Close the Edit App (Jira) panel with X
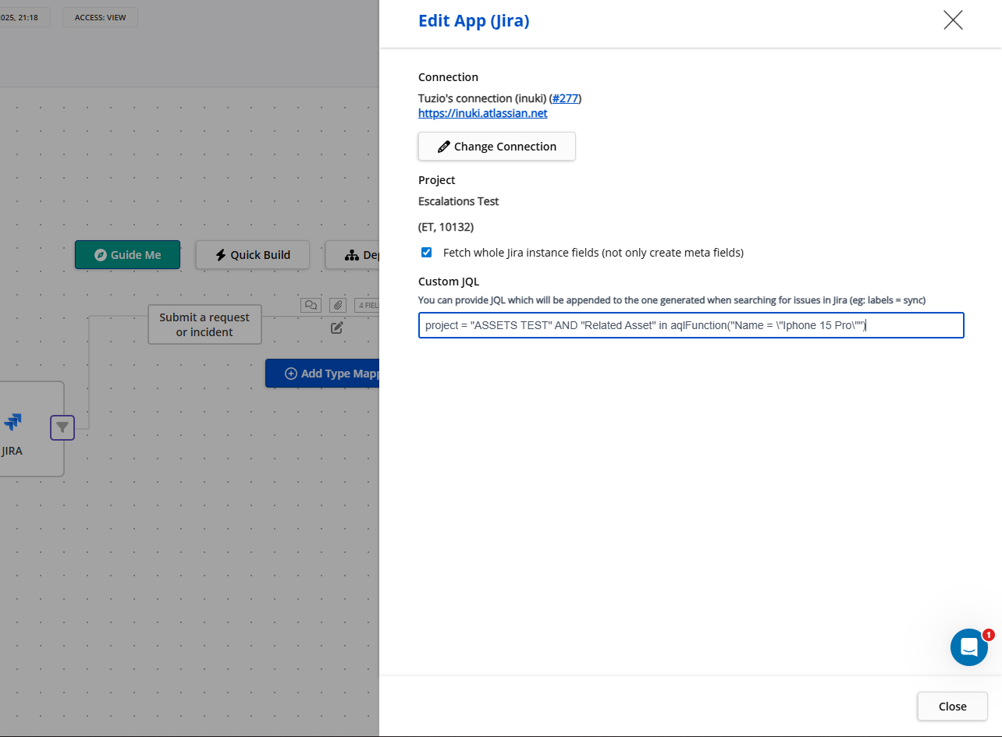 click(x=953, y=20)
